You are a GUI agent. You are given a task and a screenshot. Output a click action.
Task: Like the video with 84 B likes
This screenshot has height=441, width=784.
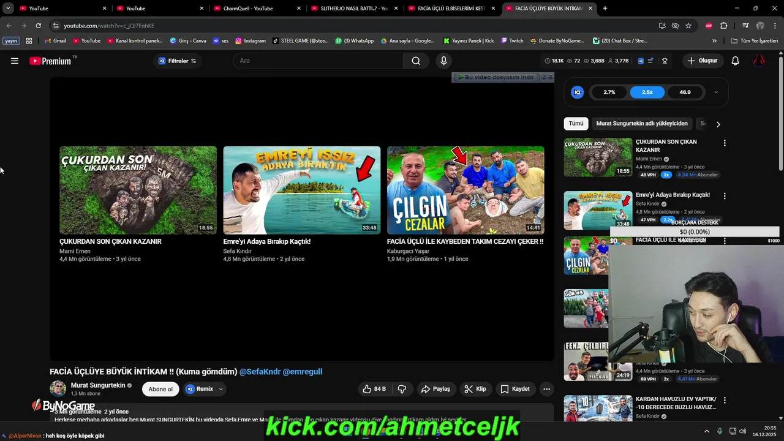tap(374, 389)
